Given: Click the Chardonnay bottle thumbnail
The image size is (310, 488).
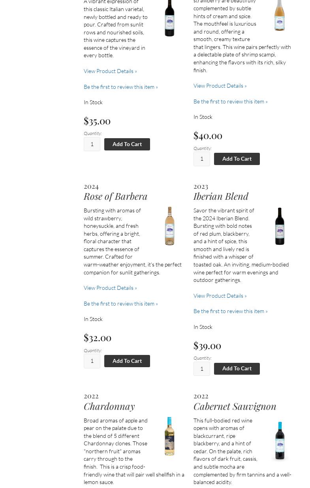Looking at the screenshot, I should (169, 436).
